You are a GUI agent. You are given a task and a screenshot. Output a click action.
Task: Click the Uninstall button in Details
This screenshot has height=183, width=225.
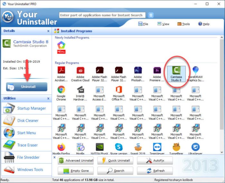(x=27, y=87)
